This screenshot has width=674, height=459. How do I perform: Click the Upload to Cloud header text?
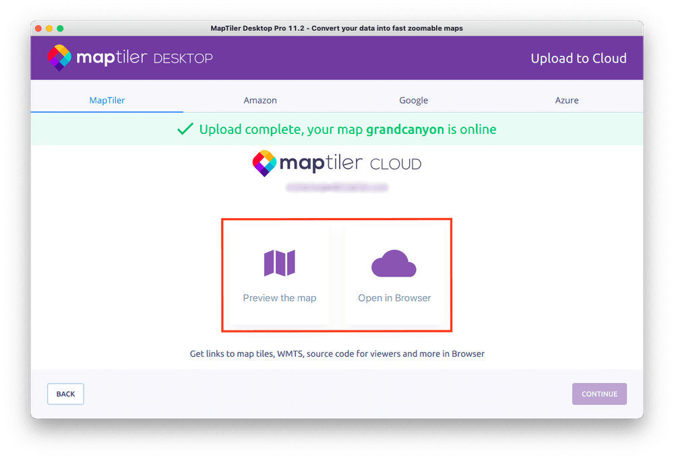578,58
